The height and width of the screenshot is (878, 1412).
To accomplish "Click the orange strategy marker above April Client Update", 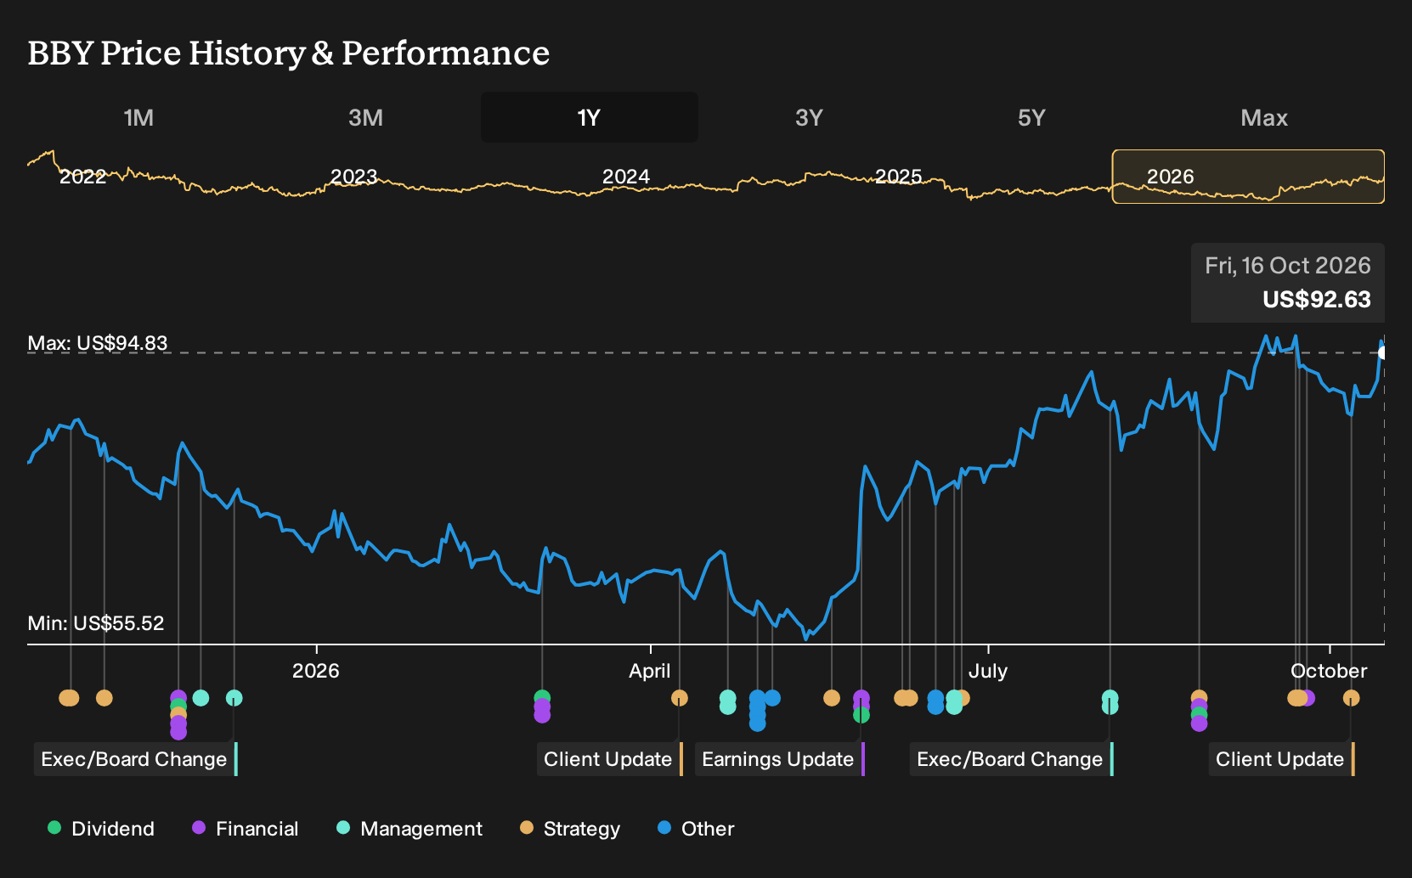I will click(x=680, y=698).
